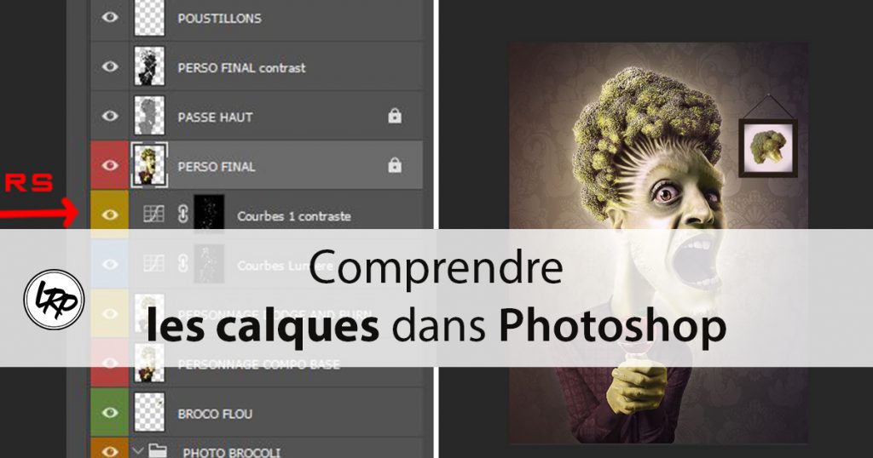Select the BROCO FLOU layer name
This screenshot has height=458, width=873.
pyautogui.click(x=215, y=414)
